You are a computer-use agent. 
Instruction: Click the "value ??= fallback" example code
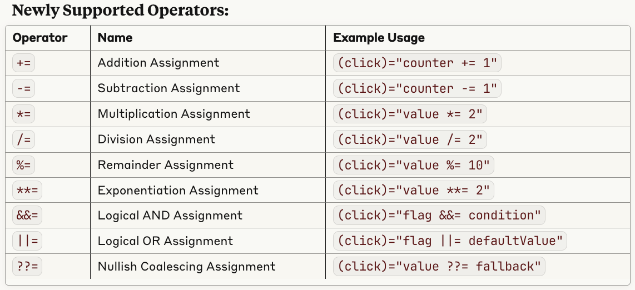439,267
